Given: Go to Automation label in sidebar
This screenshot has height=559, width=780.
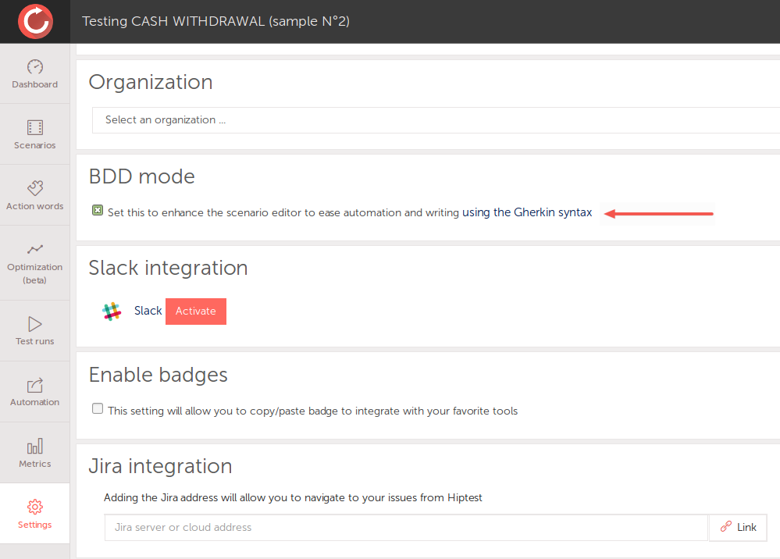Looking at the screenshot, I should coord(35,402).
